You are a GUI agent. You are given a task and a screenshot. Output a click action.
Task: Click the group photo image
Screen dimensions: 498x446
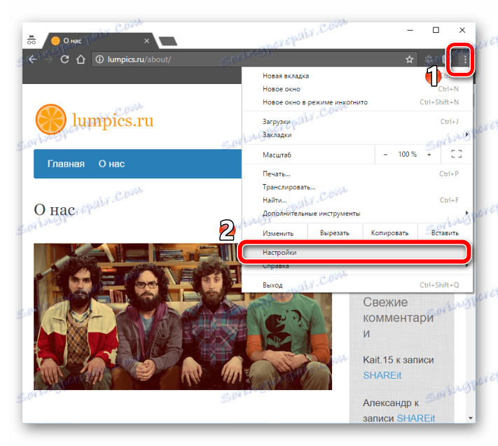(183, 316)
